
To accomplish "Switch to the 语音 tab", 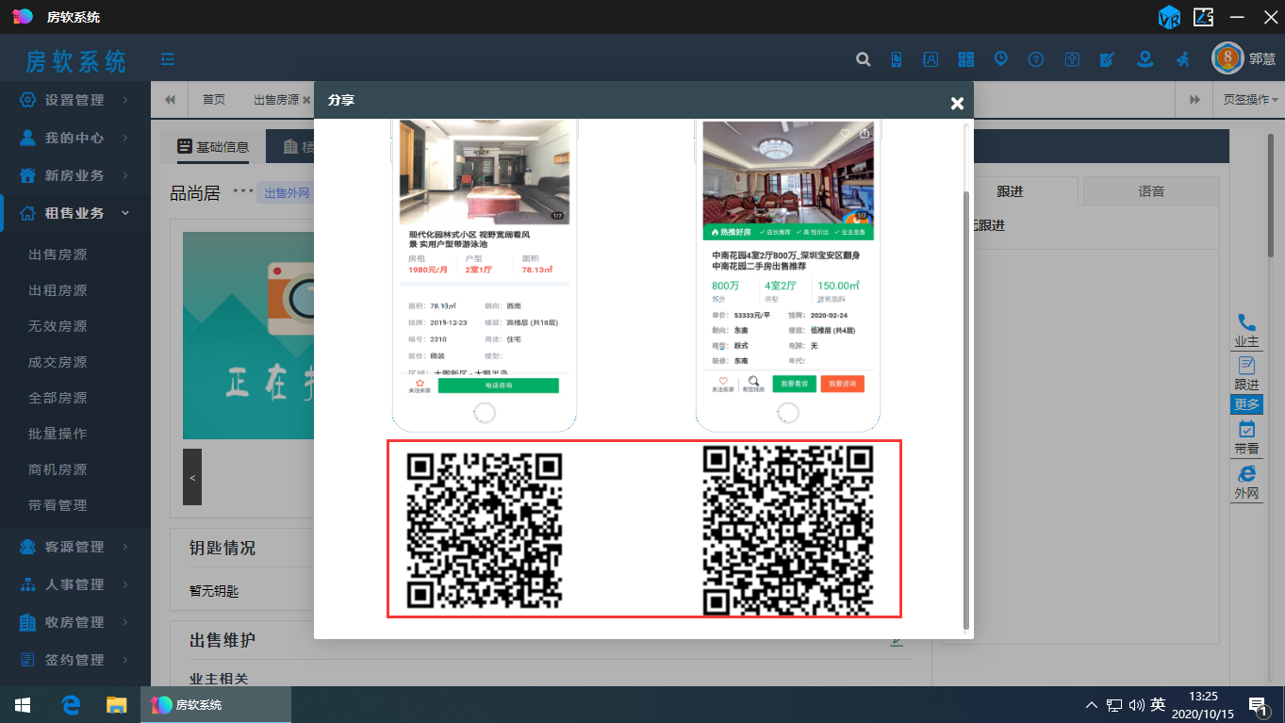I will click(x=1151, y=191).
